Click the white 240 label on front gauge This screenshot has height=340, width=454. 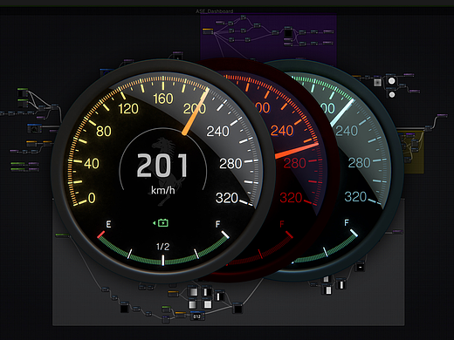[217, 132]
